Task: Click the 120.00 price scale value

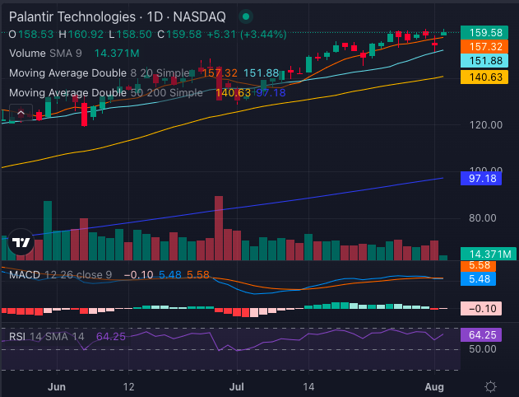Action: pyautogui.click(x=485, y=125)
